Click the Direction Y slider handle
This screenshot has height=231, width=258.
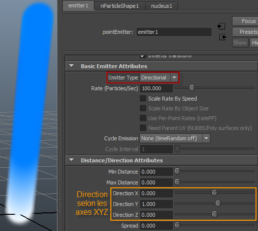[x=218, y=204]
